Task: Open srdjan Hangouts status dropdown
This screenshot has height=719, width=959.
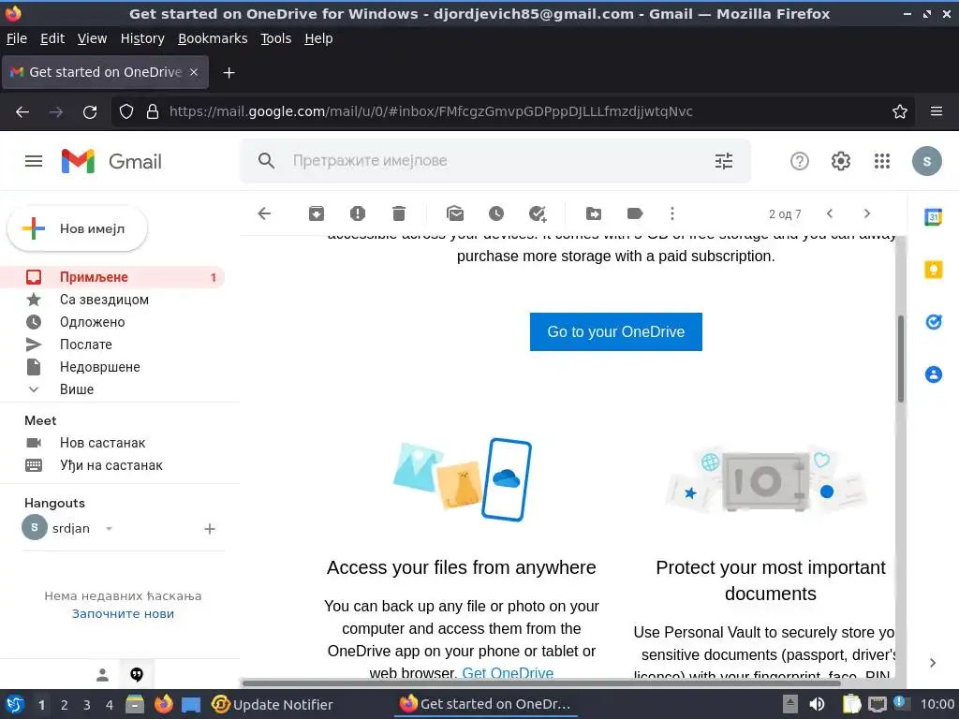Action: [109, 529]
